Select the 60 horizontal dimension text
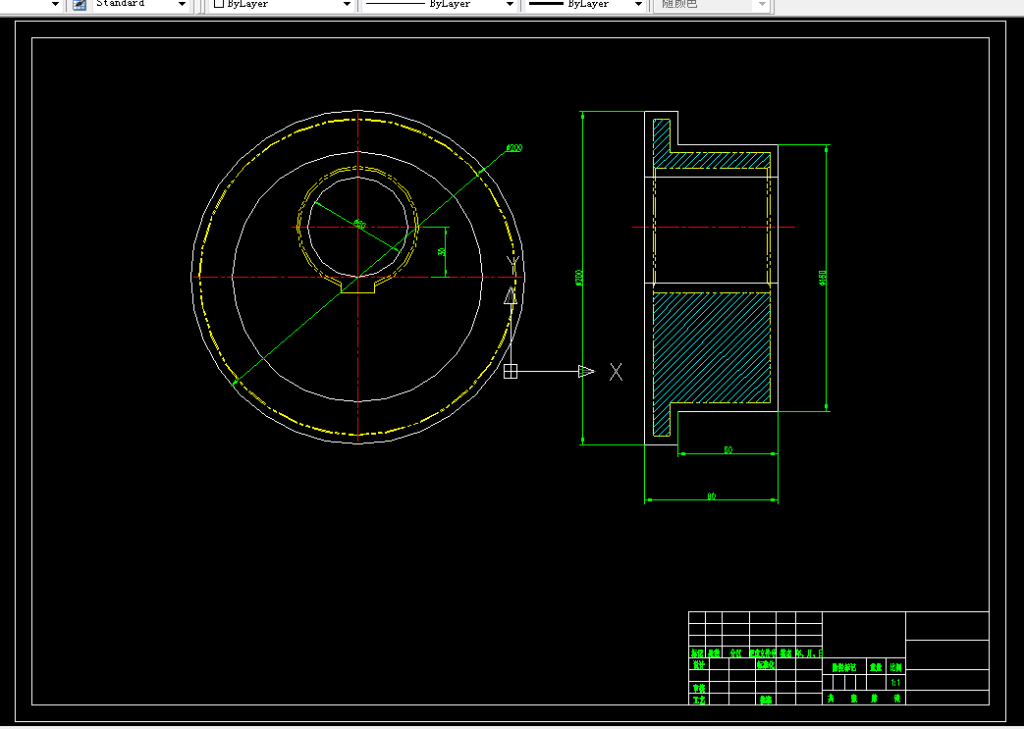 click(x=728, y=449)
